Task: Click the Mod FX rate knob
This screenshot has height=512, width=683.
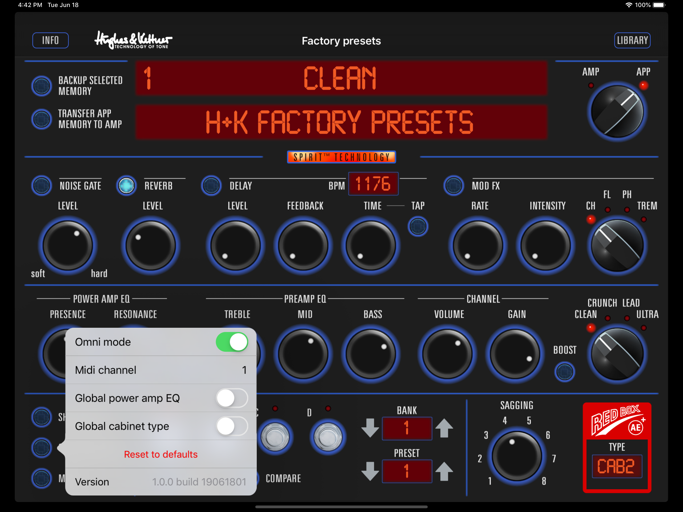Action: (x=478, y=245)
